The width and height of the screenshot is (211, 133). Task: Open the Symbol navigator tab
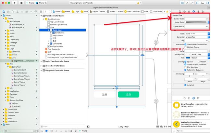click(8, 12)
